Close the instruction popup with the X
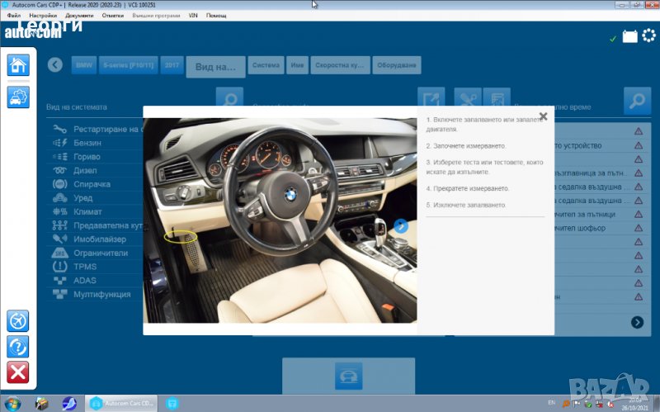The height and width of the screenshot is (412, 660). (x=543, y=117)
